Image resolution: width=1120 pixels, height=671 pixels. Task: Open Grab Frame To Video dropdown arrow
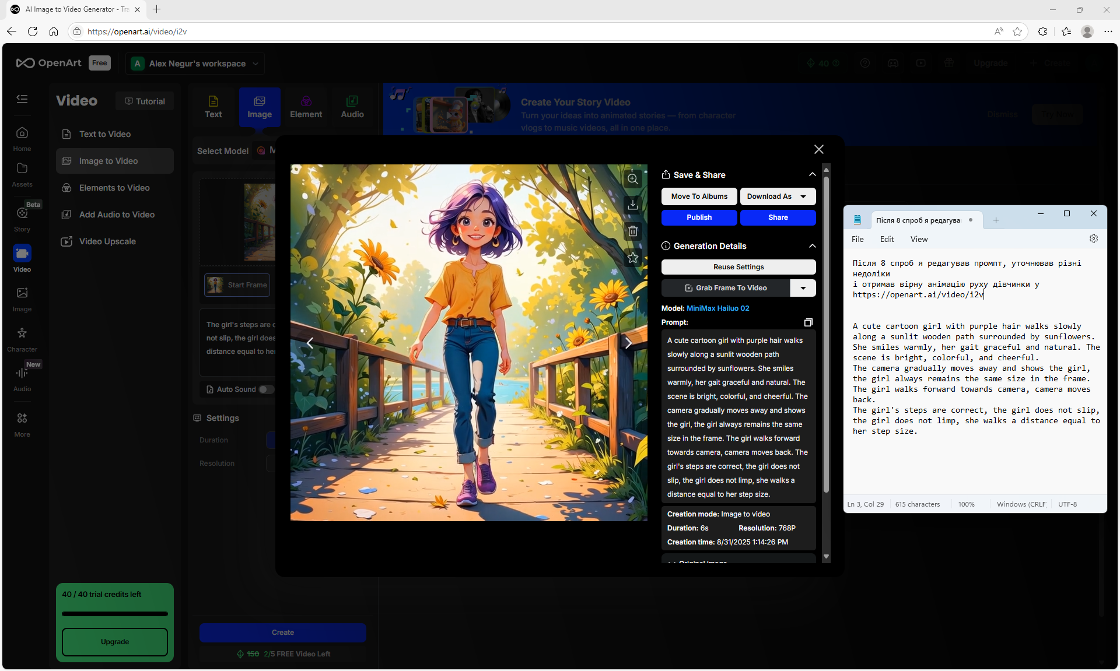click(803, 288)
